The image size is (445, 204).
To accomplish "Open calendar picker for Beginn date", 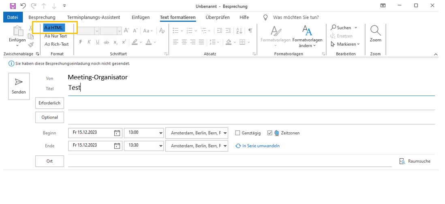I will [x=117, y=133].
